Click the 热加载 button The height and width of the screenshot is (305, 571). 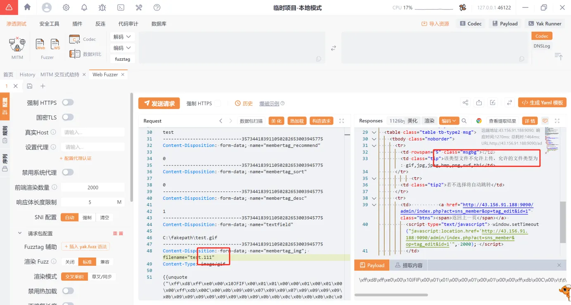coord(297,121)
